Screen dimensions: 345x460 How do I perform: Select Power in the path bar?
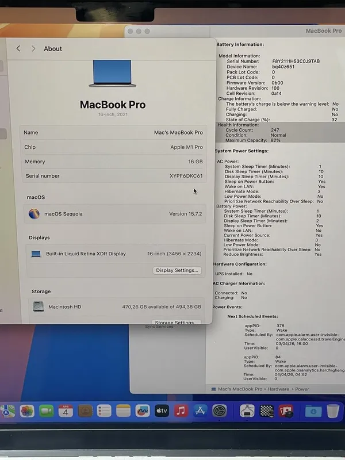pyautogui.click(x=302, y=389)
